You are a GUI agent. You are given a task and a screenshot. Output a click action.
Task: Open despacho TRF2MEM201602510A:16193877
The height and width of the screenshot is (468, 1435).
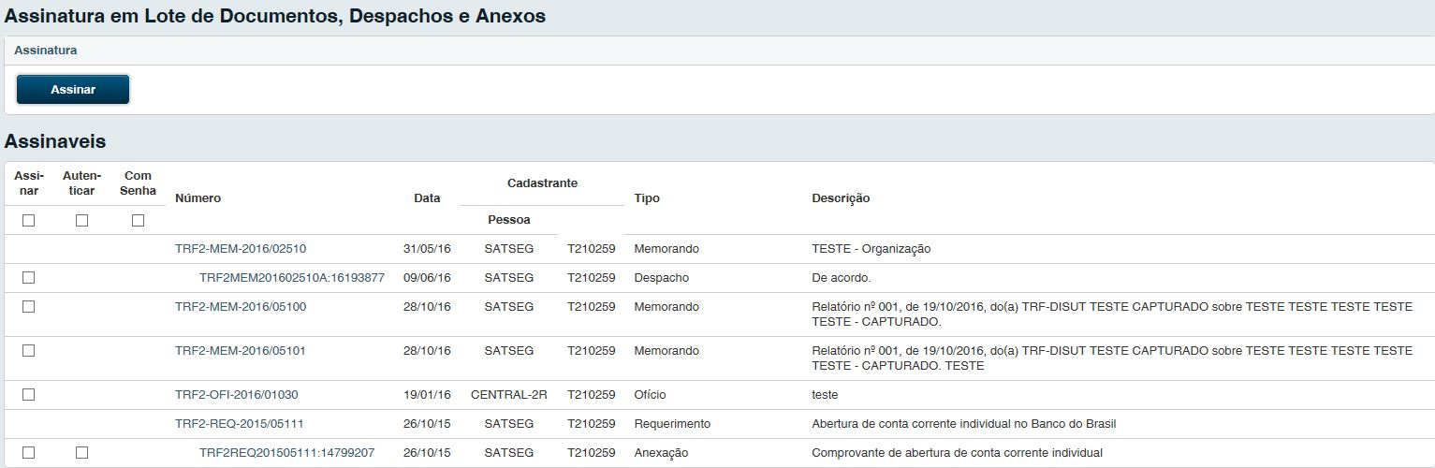coord(292,278)
